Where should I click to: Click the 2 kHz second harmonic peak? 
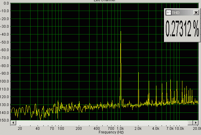pos(138,73)
